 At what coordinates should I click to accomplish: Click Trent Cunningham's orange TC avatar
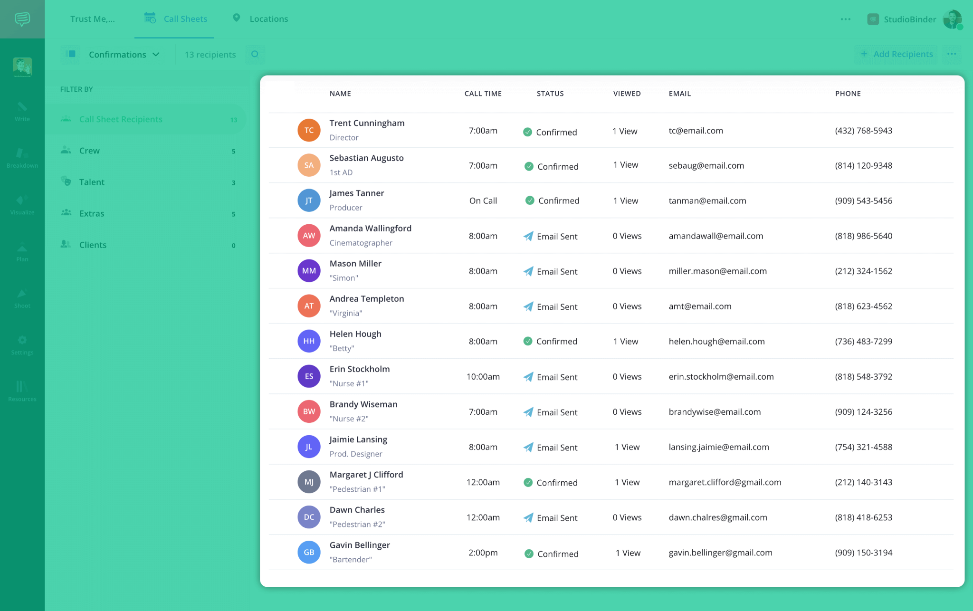[x=309, y=130]
